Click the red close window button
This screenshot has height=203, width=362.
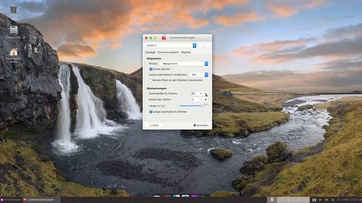click(x=146, y=38)
